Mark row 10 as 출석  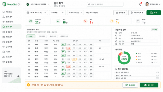pyautogui.click(x=63, y=77)
